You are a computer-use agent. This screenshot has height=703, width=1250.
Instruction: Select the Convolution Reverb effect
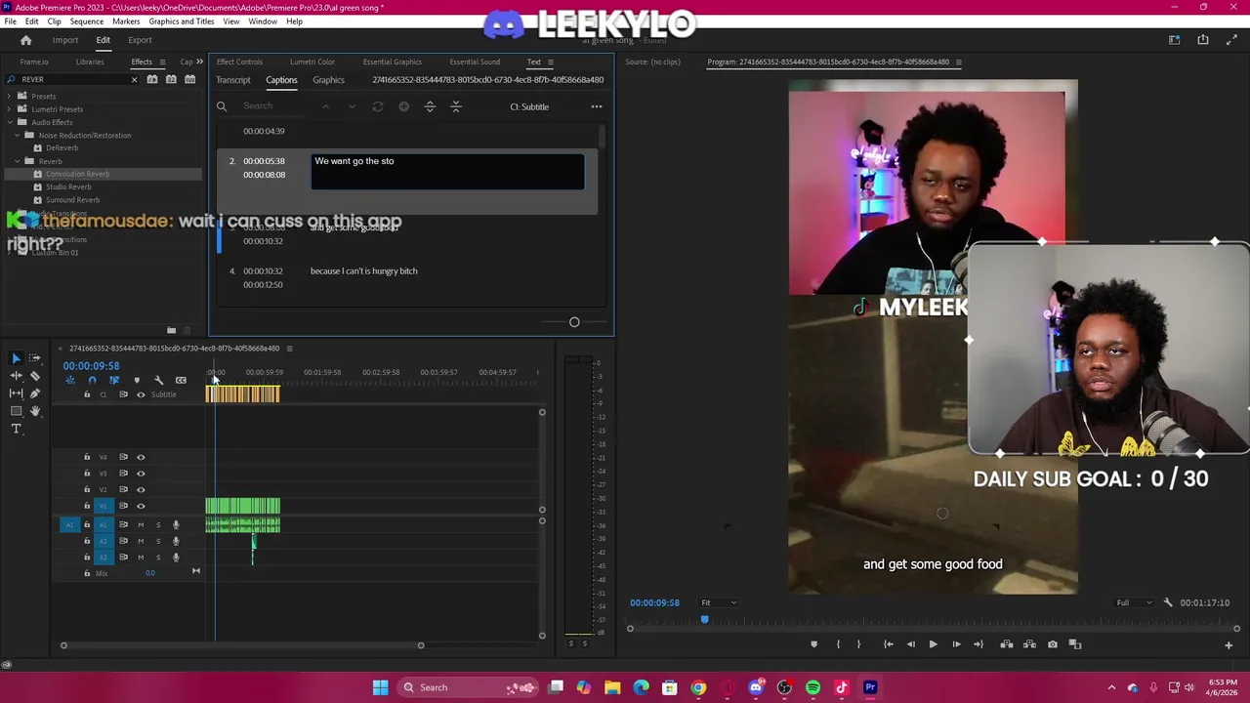[77, 174]
